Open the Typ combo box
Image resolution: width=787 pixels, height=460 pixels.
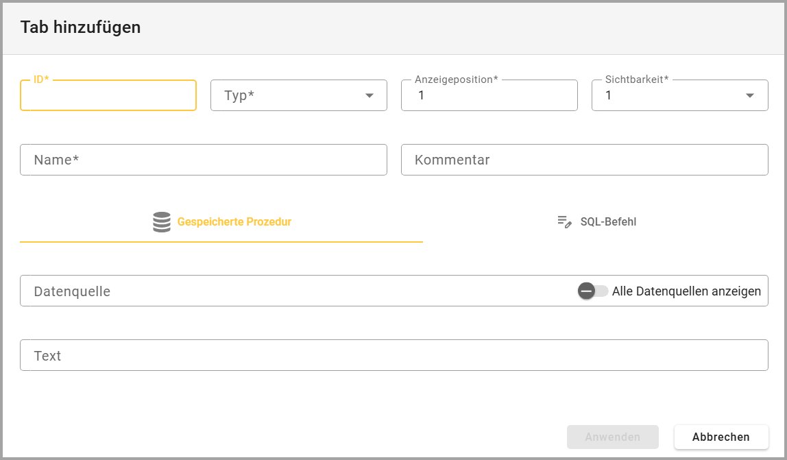pos(288,96)
